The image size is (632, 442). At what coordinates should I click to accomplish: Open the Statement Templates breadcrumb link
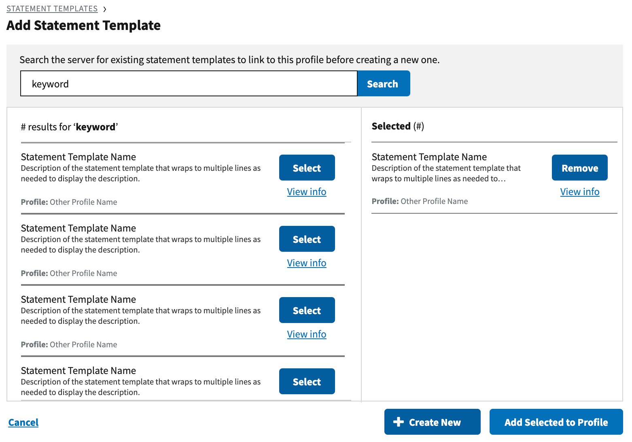[x=52, y=8]
